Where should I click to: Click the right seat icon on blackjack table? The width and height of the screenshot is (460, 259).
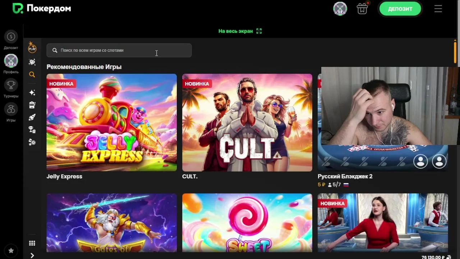[x=439, y=162]
